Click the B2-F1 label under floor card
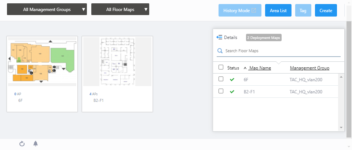Image resolution: width=352 pixels, height=150 pixels. 99,100
